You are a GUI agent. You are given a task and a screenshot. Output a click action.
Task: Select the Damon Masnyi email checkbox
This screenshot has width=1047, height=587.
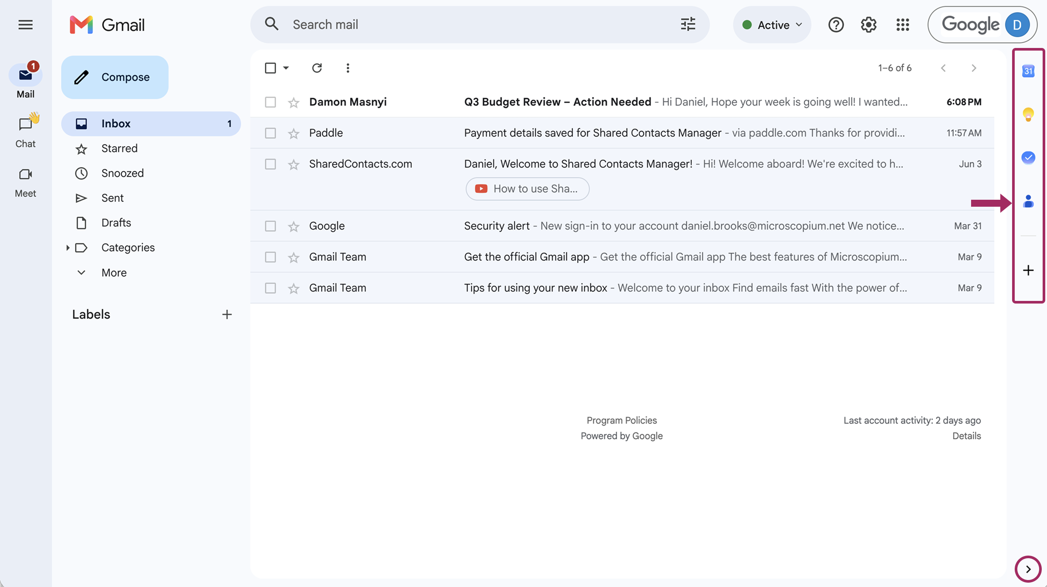tap(270, 102)
